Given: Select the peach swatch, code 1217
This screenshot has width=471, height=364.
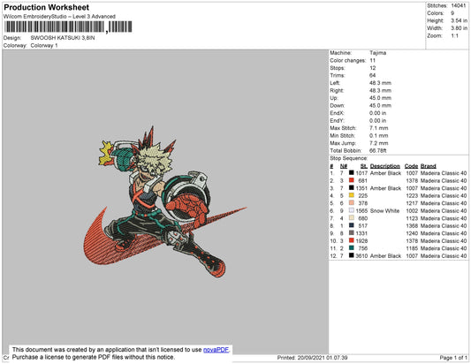Looking at the screenshot, I should 351,203.
